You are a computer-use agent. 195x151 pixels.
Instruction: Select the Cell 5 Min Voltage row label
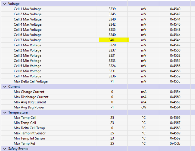coord(27,66)
